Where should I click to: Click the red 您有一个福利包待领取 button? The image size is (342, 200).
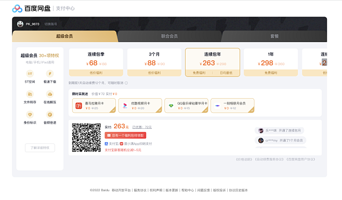point(125,136)
